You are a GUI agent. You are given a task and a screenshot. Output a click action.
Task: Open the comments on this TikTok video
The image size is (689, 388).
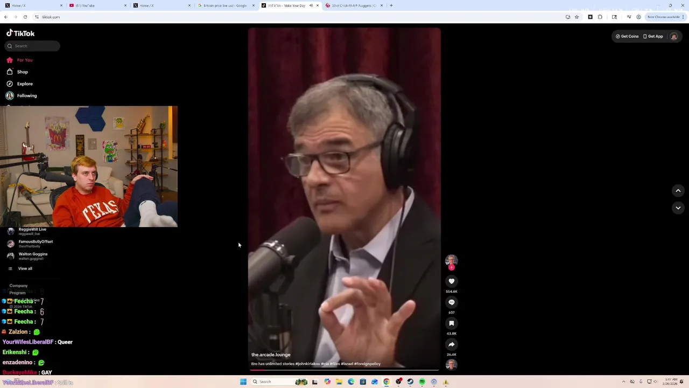click(452, 302)
